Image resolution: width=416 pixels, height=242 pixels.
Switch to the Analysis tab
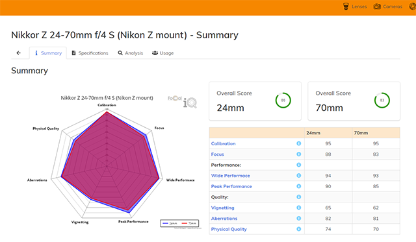130,53
